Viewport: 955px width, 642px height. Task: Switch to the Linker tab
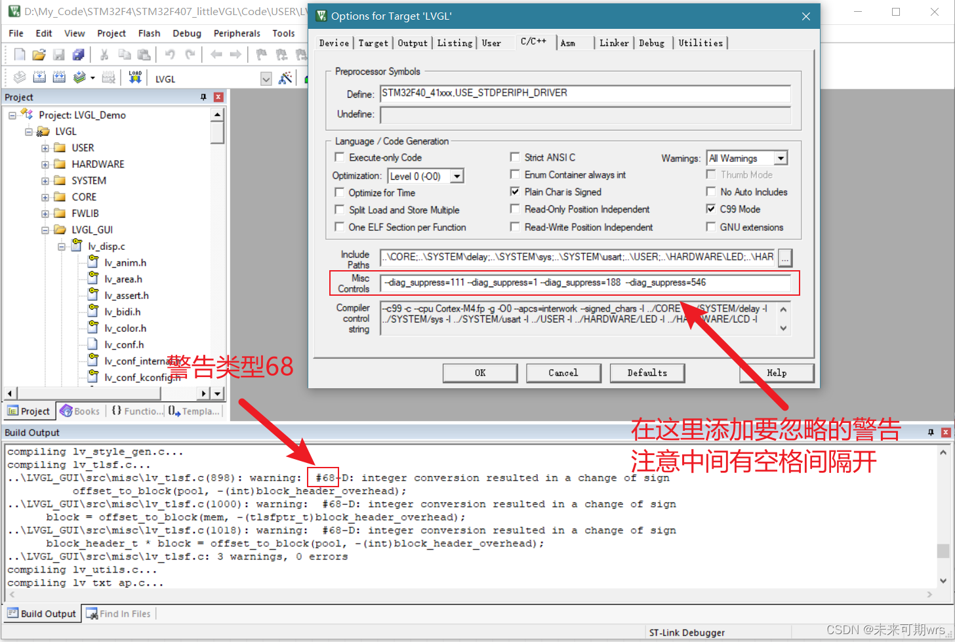click(x=614, y=43)
